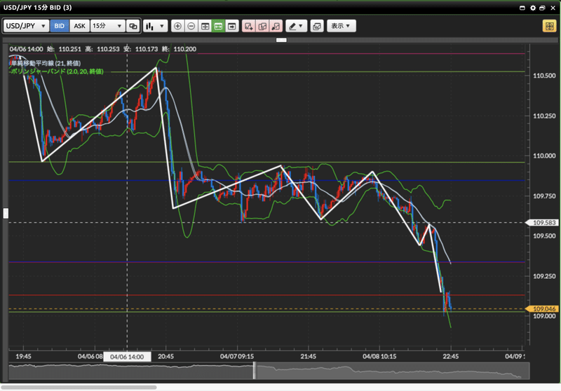Click the save chart template icon
This screenshot has height=391, width=561.
click(317, 26)
